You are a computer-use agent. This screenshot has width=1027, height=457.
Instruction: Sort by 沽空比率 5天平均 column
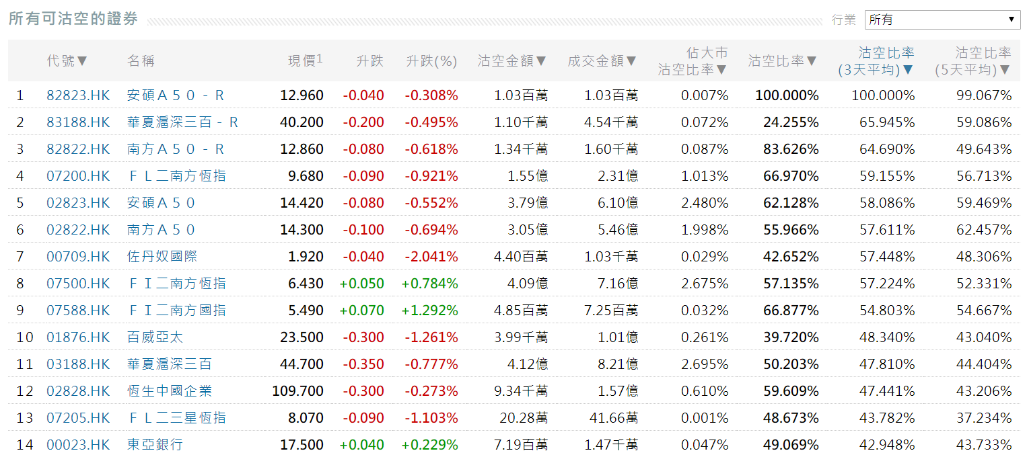tap(972, 60)
